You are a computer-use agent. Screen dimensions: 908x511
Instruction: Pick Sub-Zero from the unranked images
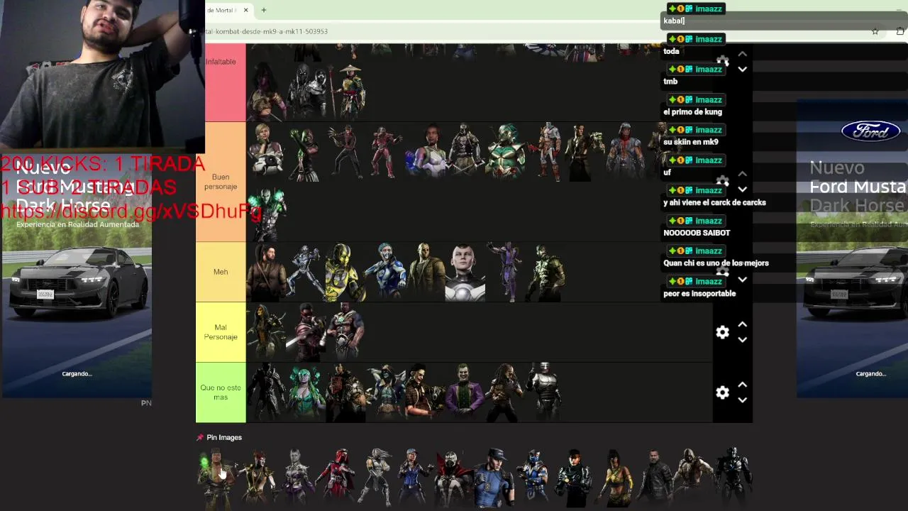click(x=533, y=477)
